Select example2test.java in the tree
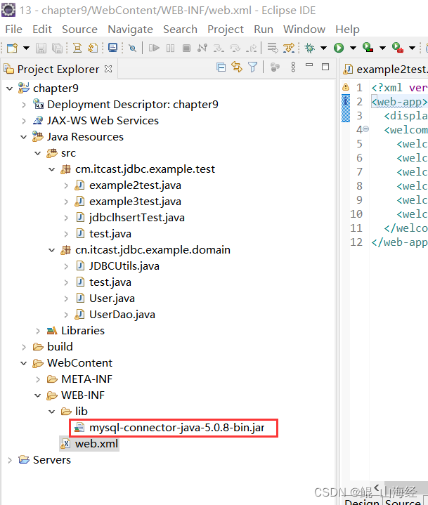The image size is (428, 505). pyautogui.click(x=135, y=185)
